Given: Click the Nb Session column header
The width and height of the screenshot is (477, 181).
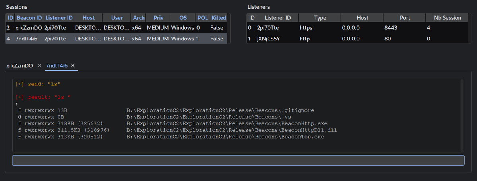Looking at the screenshot, I should [x=448, y=18].
